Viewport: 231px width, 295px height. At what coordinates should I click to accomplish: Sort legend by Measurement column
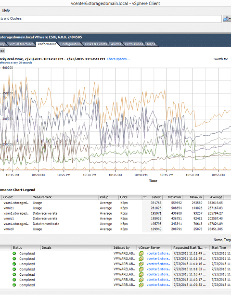[64, 197]
